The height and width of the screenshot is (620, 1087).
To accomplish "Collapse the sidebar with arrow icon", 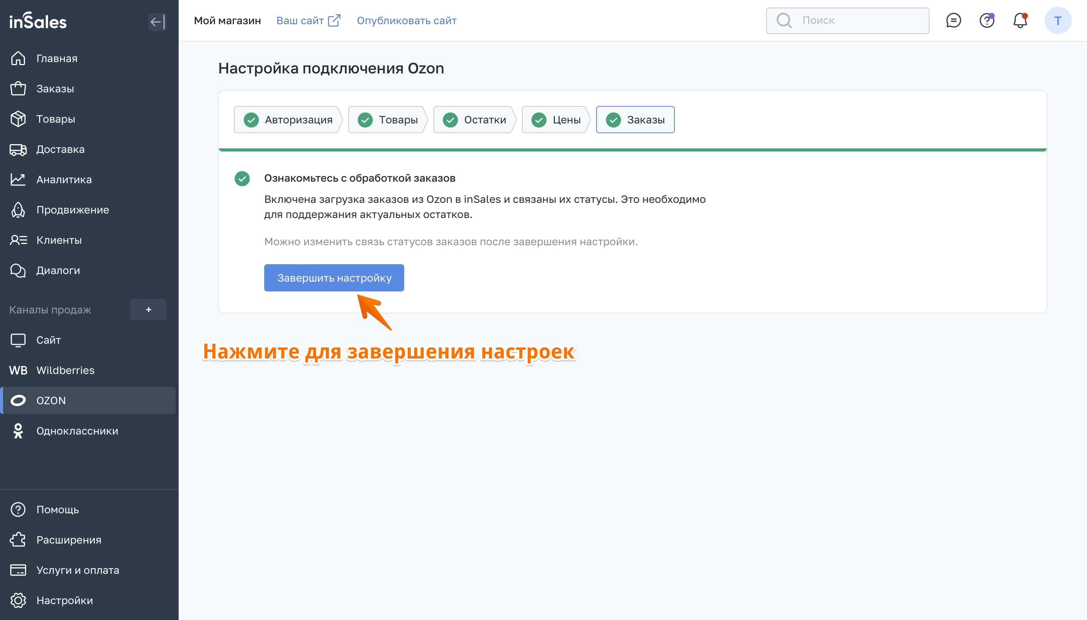I will pos(157,21).
